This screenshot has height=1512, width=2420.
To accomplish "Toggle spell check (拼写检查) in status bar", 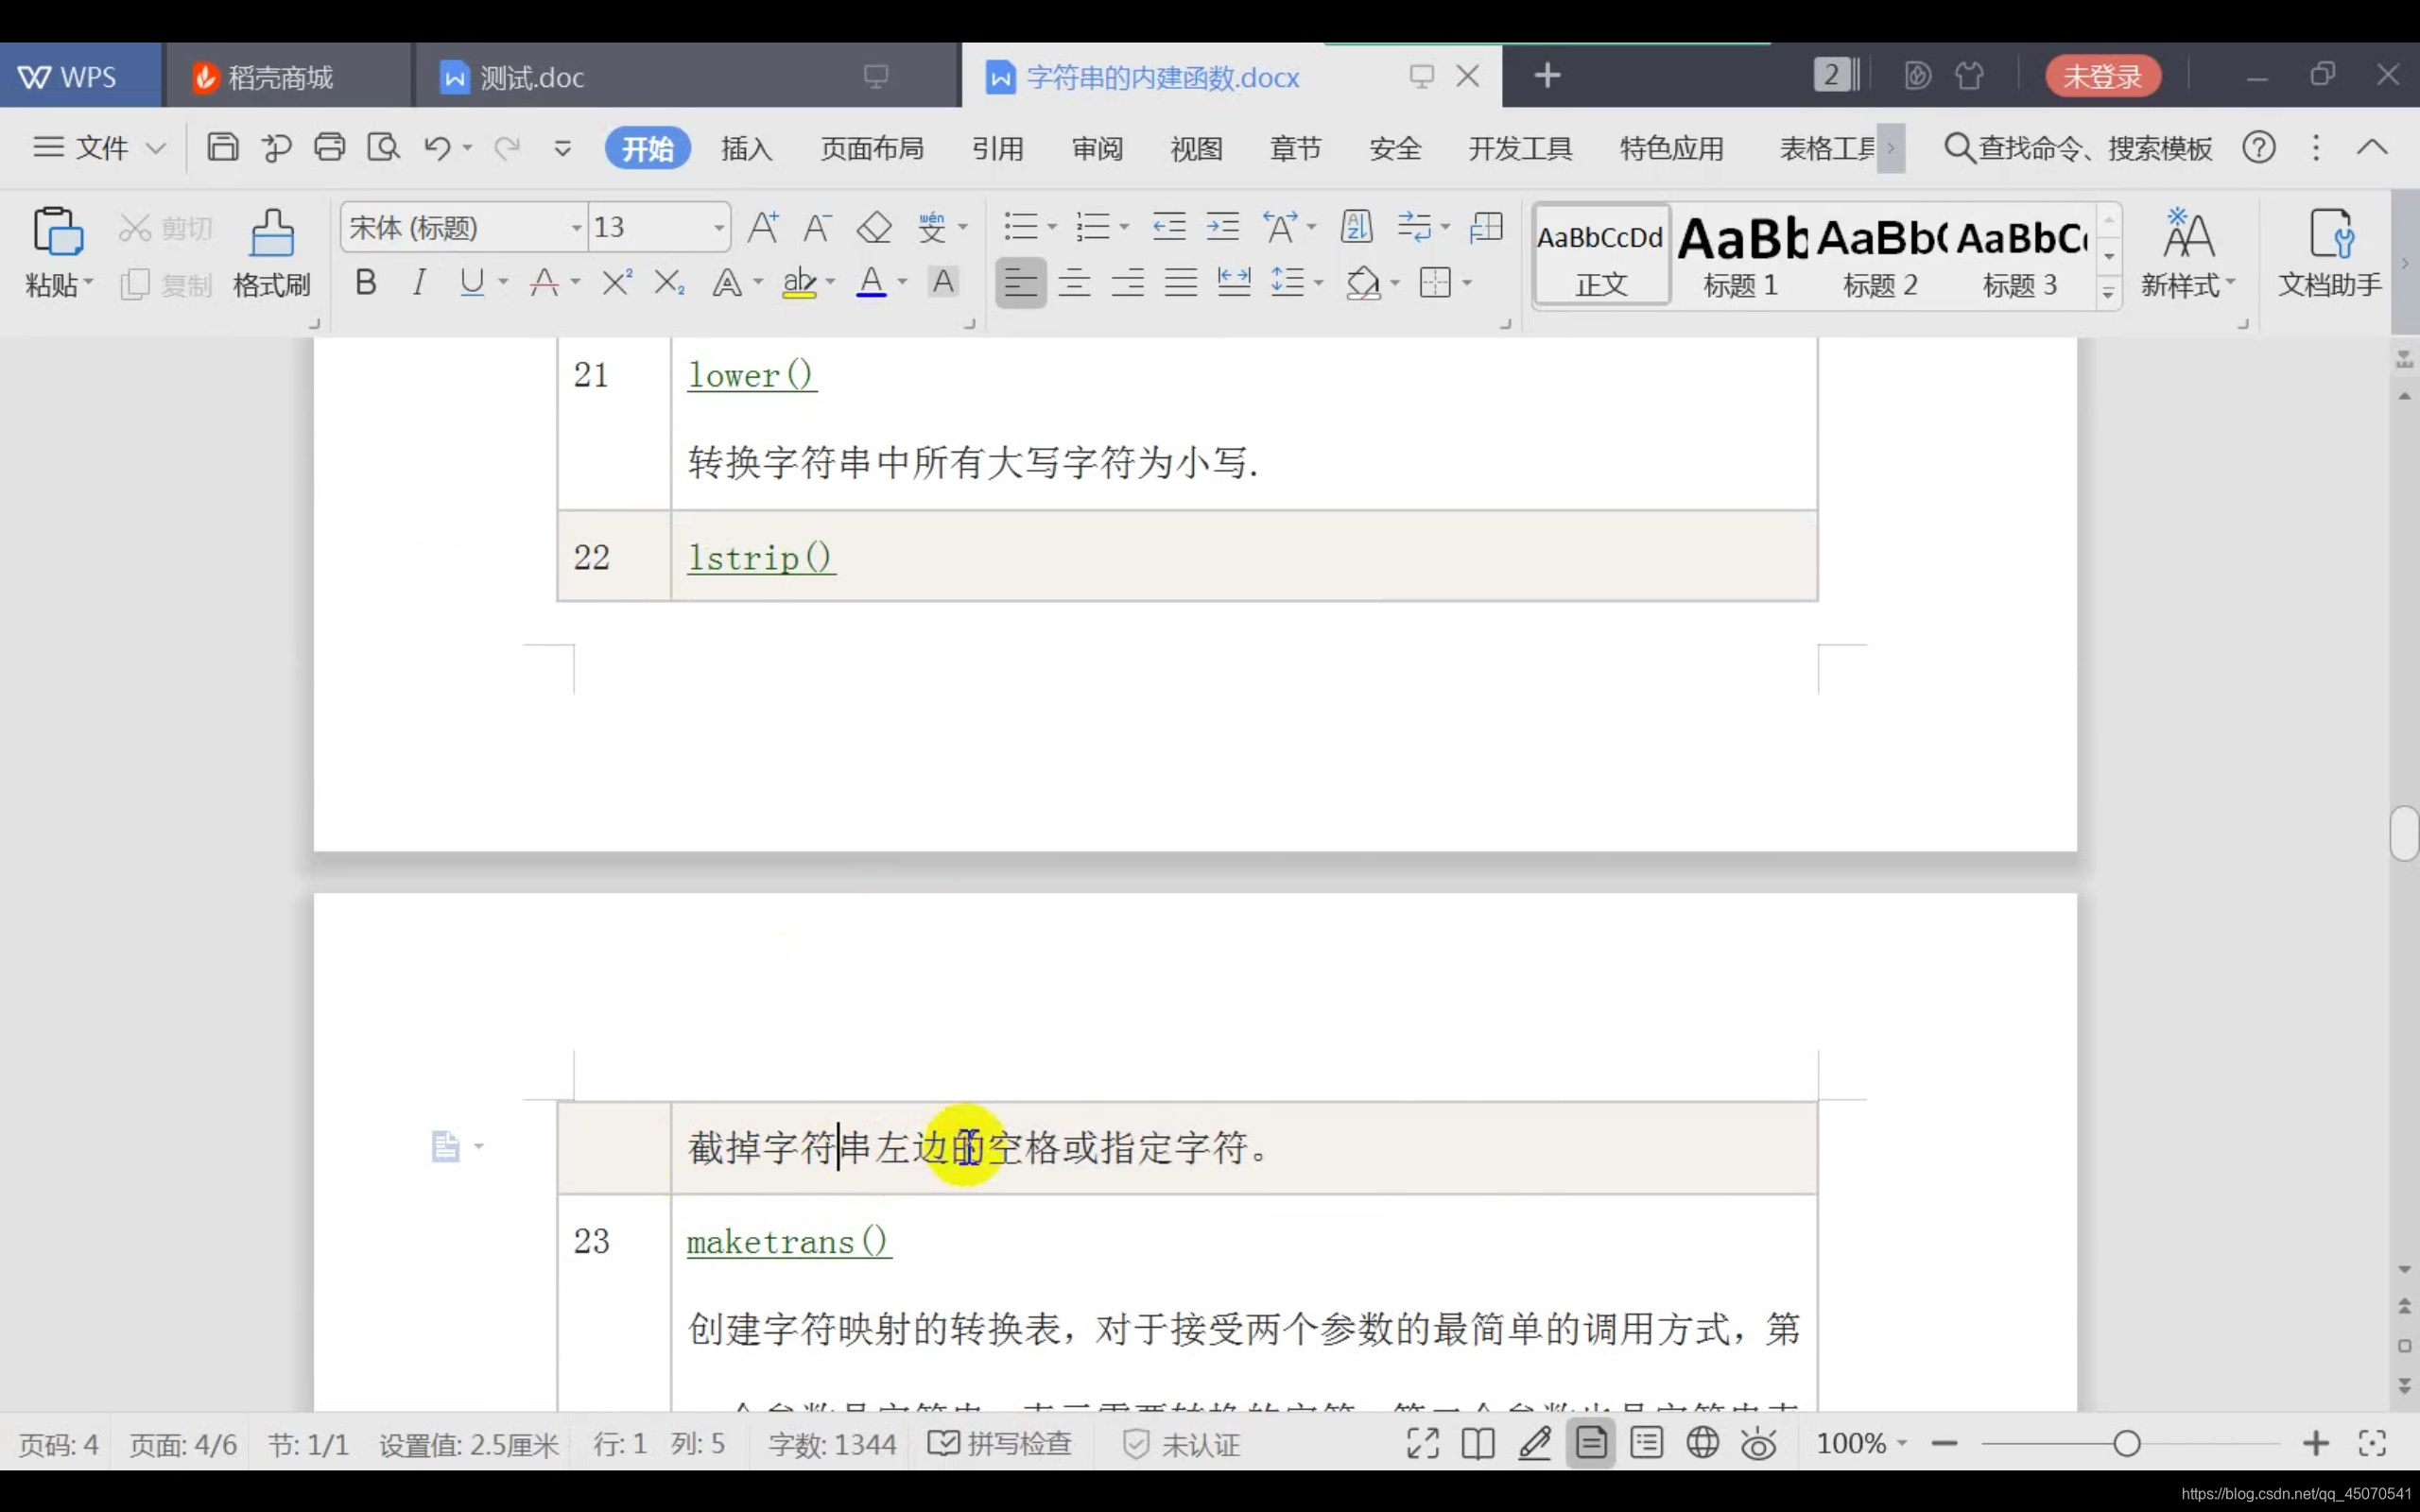I will [x=1000, y=1443].
